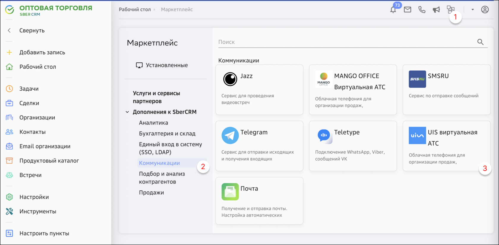Click the Jazz title on its card
Image resolution: width=499 pixels, height=245 pixels.
pos(247,76)
